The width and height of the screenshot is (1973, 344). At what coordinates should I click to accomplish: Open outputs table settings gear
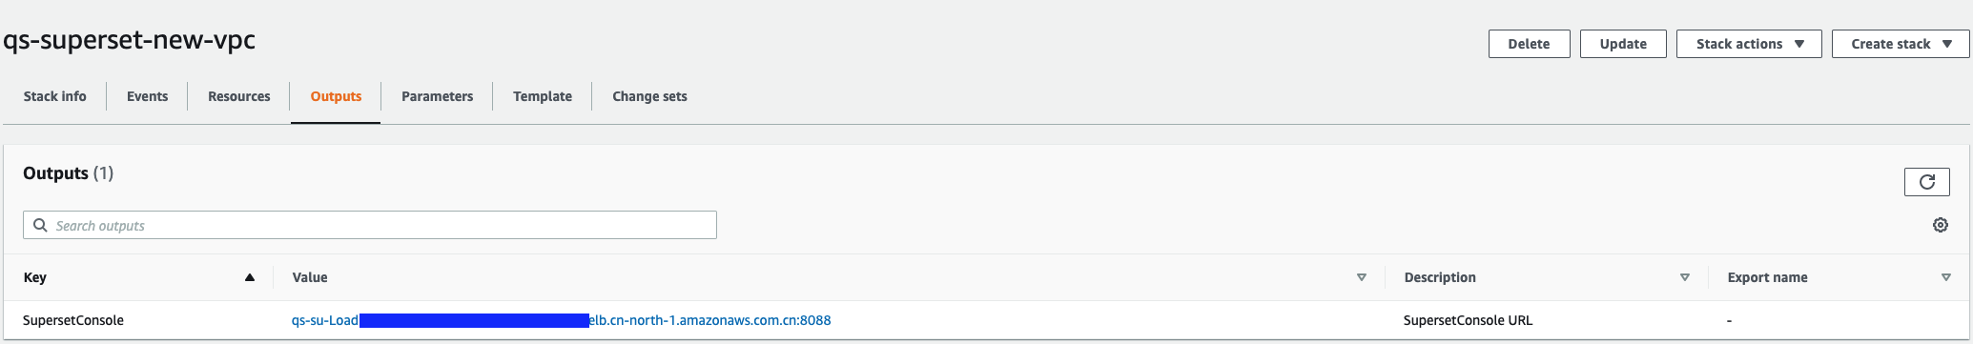[x=1940, y=226]
